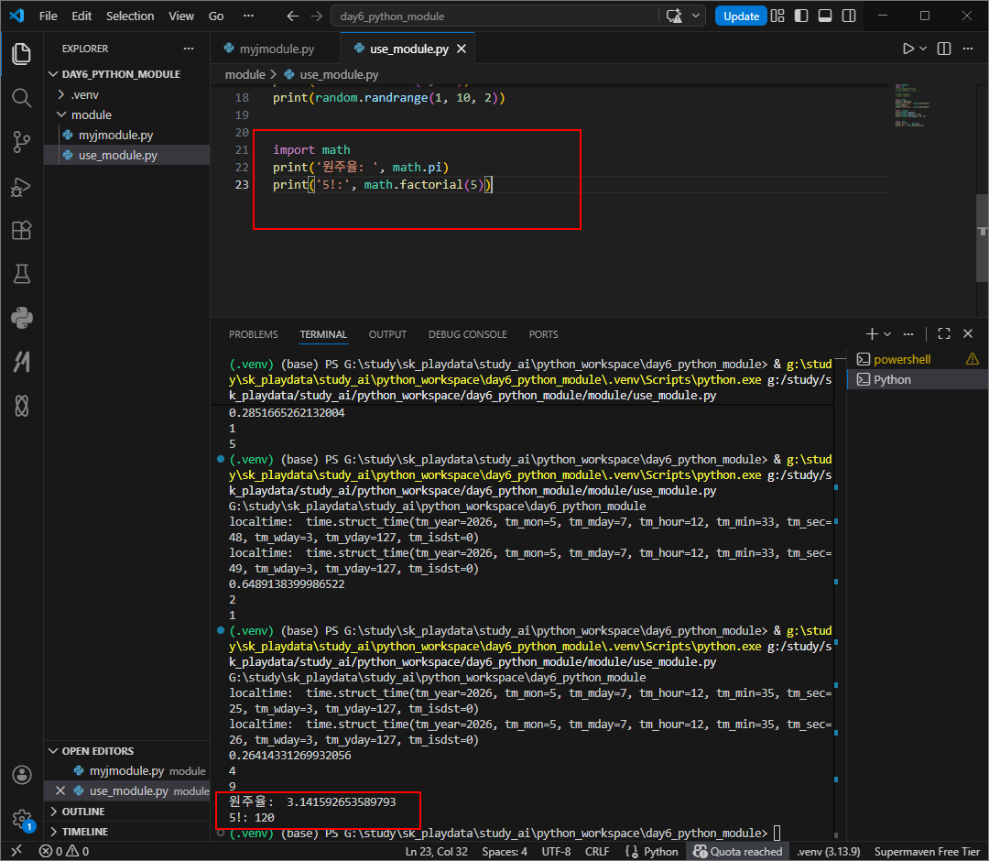Open the View menu
Screen dimensions: 989x861
(181, 16)
